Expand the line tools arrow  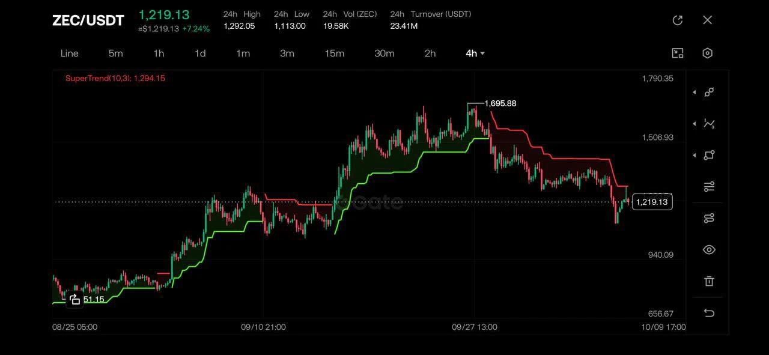pyautogui.click(x=695, y=93)
